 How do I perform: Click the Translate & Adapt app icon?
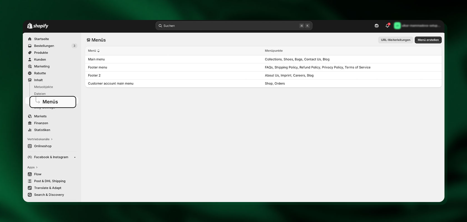pos(30,188)
